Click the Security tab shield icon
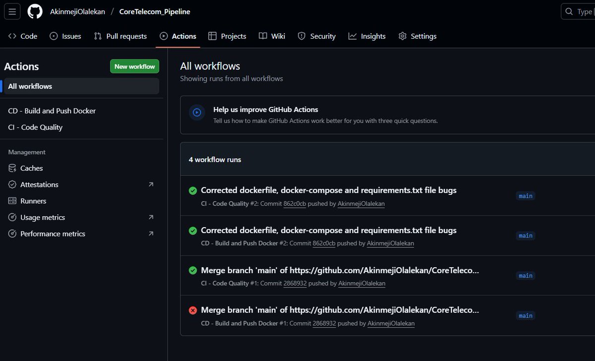Screen dimensions: 595x361 301,36
